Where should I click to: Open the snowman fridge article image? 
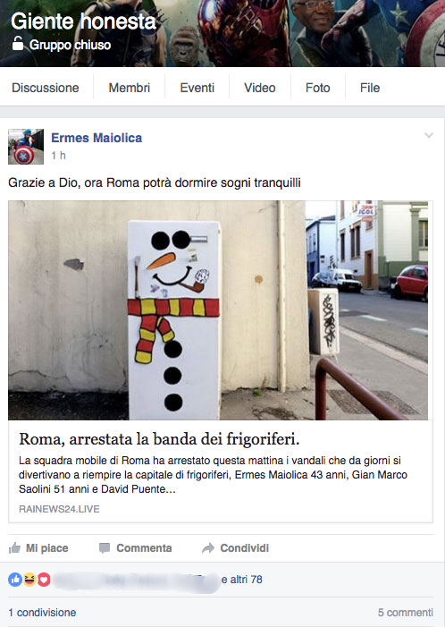coord(218,310)
